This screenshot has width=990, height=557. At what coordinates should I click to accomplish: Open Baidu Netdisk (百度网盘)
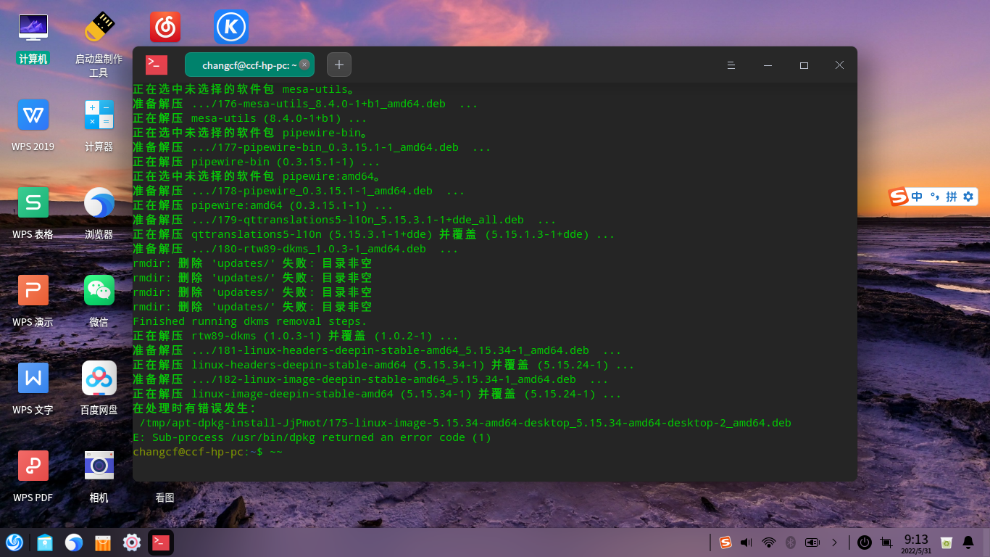click(99, 378)
